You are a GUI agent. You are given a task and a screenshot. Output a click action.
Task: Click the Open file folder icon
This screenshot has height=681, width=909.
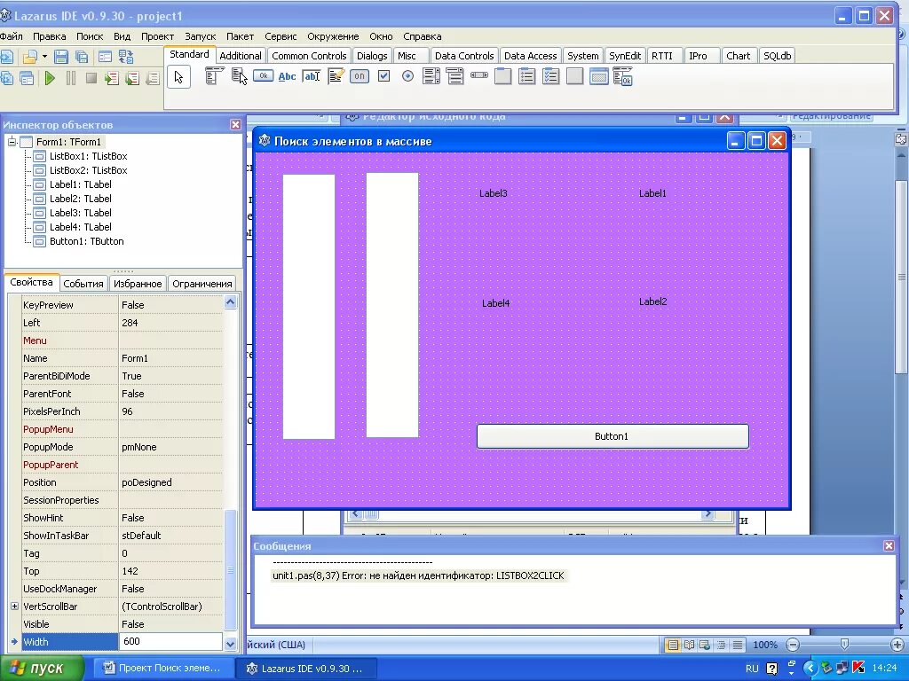coord(29,56)
